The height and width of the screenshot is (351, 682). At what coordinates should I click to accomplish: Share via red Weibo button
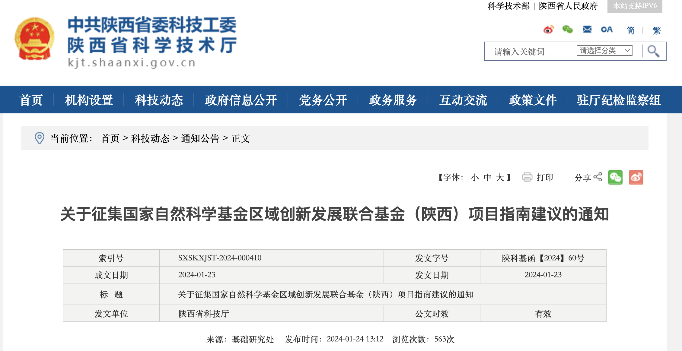636,177
